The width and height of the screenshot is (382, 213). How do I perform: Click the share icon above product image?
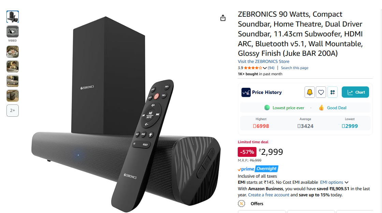click(x=223, y=18)
